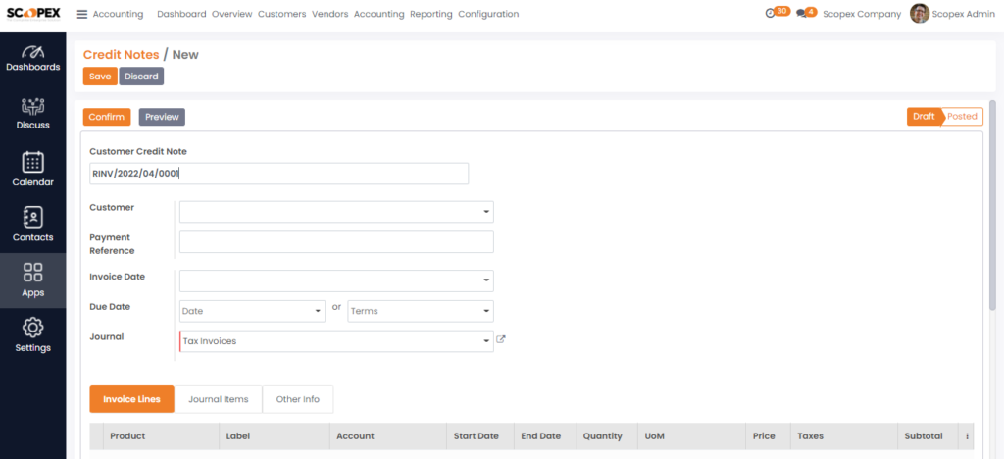This screenshot has width=1004, height=459.
Task: Click the Credit Notes breadcrumb link
Action: click(121, 55)
